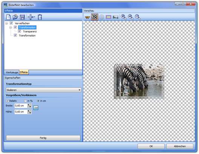
Task: Zoom in on the preview
Action: 124,17
